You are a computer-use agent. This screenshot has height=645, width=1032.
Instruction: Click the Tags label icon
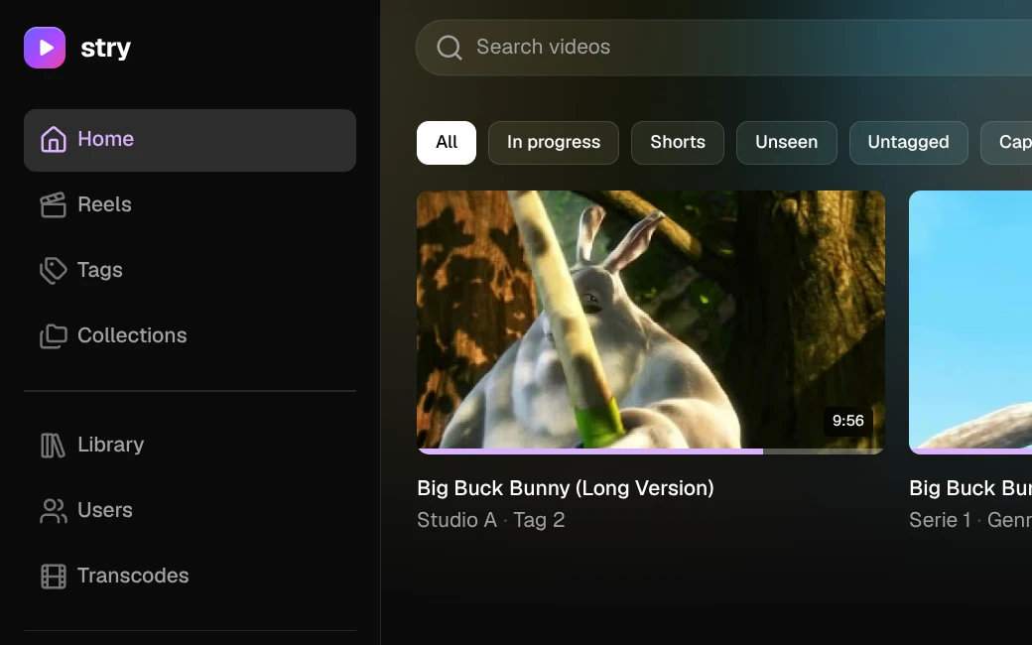tap(54, 270)
